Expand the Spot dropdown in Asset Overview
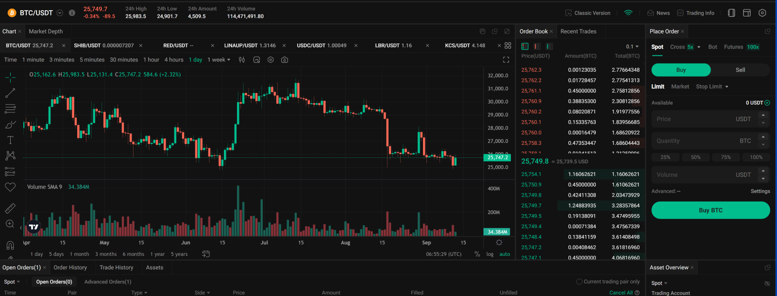 (x=659, y=283)
